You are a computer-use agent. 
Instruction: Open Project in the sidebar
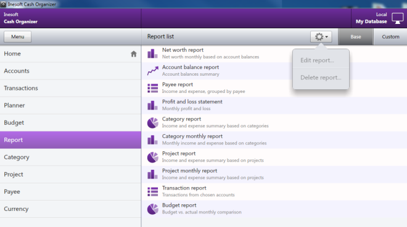[70, 174]
